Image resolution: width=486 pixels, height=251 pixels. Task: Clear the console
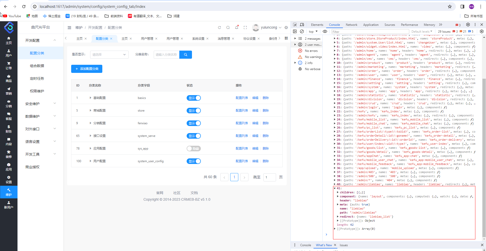302,31
